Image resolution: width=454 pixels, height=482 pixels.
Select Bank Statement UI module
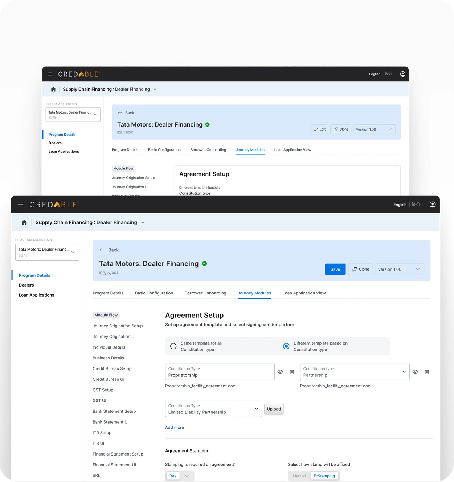point(111,422)
